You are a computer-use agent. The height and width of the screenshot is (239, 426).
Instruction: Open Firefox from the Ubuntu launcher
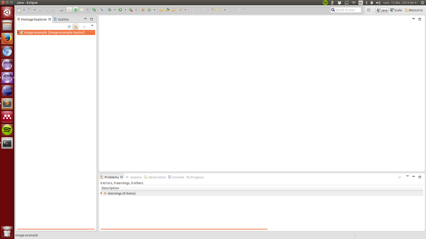pos(7,39)
